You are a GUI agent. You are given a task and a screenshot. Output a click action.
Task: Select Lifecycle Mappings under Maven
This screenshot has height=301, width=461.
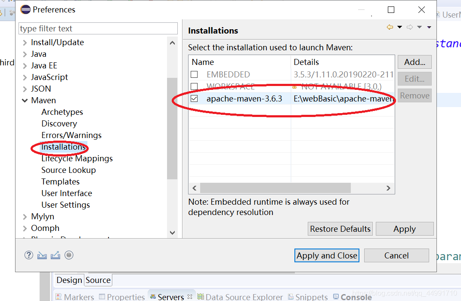point(77,159)
